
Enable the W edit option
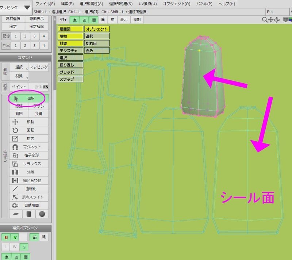[x=15, y=247]
